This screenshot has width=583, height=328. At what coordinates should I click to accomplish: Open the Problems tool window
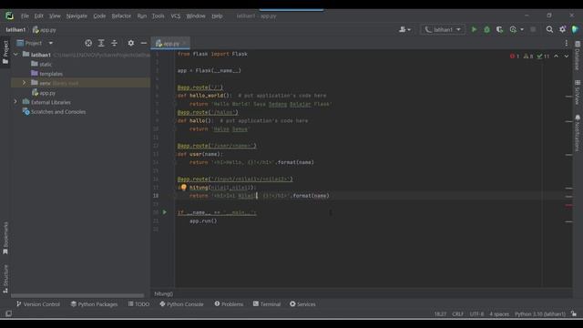coord(229,304)
